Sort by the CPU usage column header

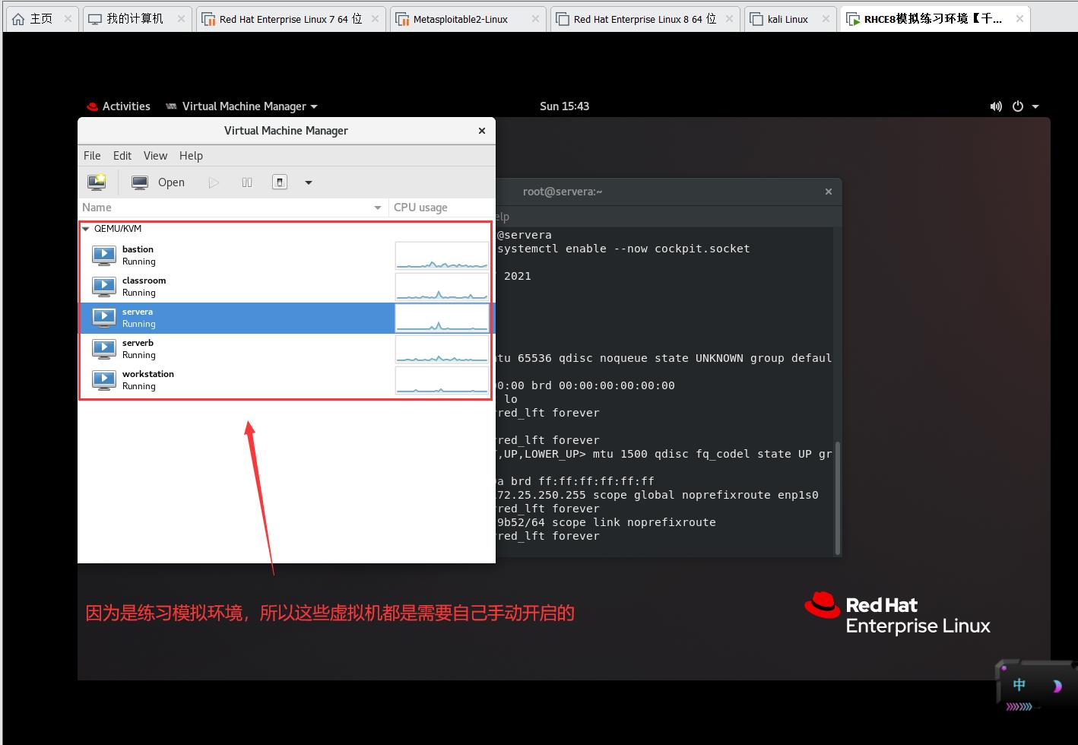click(x=441, y=208)
